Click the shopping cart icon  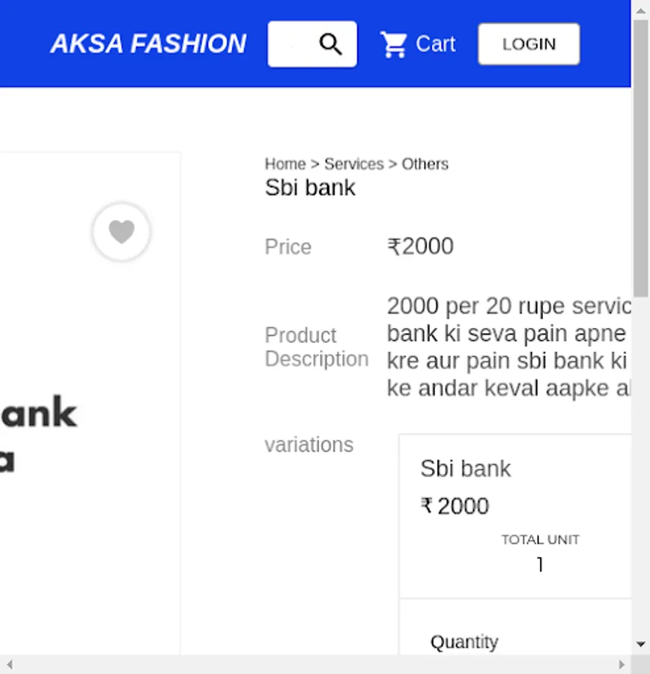tap(393, 44)
